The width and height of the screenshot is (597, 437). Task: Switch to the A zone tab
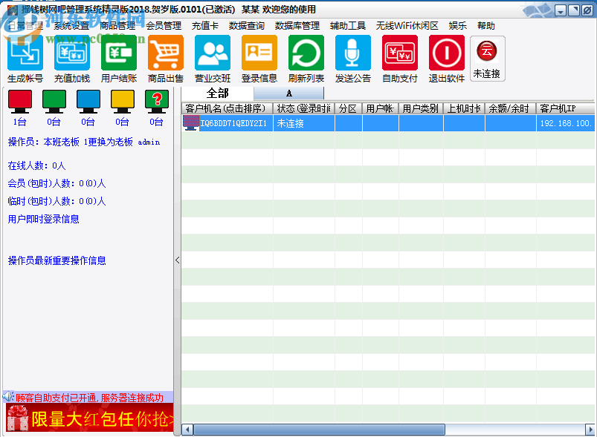[289, 93]
